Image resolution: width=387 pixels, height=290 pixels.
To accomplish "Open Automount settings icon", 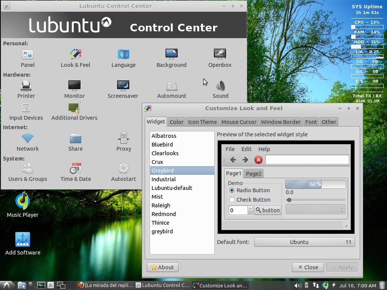I will 172,86.
